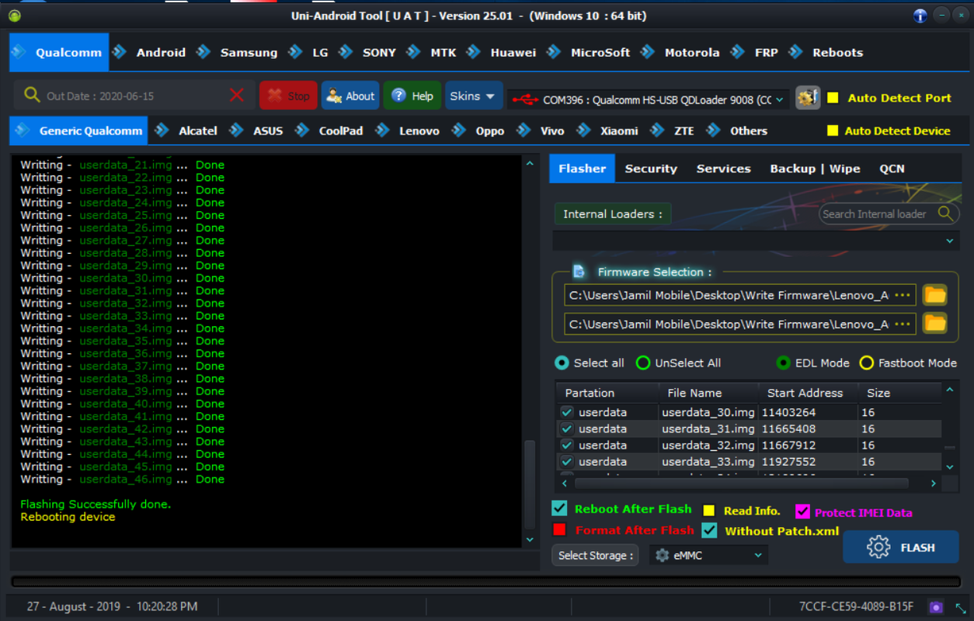Expand the COM port selection dropdown
This screenshot has height=621, width=974.
tap(780, 99)
